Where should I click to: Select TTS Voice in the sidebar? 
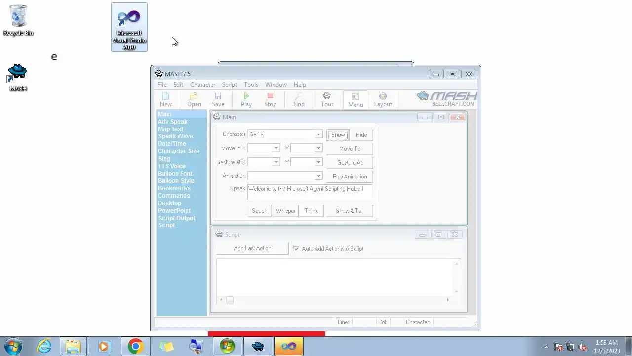pos(171,166)
